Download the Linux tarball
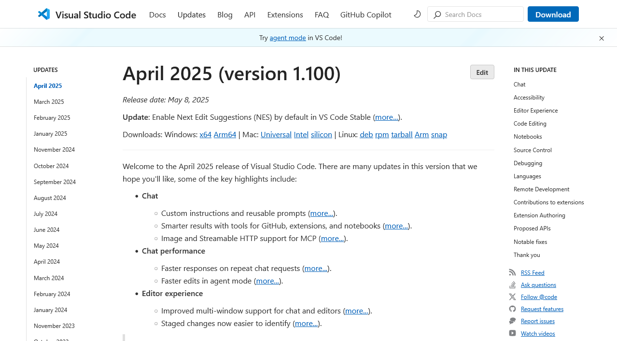The height and width of the screenshot is (341, 617). point(402,135)
